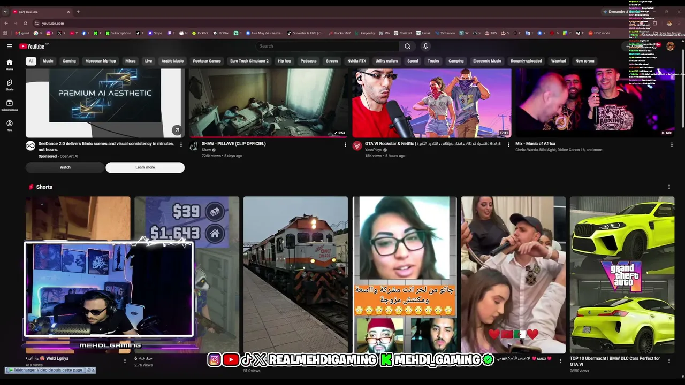The width and height of the screenshot is (685, 385).
Task: Open the Subscriptions bookmark in the bookmarks bar
Action: click(118, 33)
